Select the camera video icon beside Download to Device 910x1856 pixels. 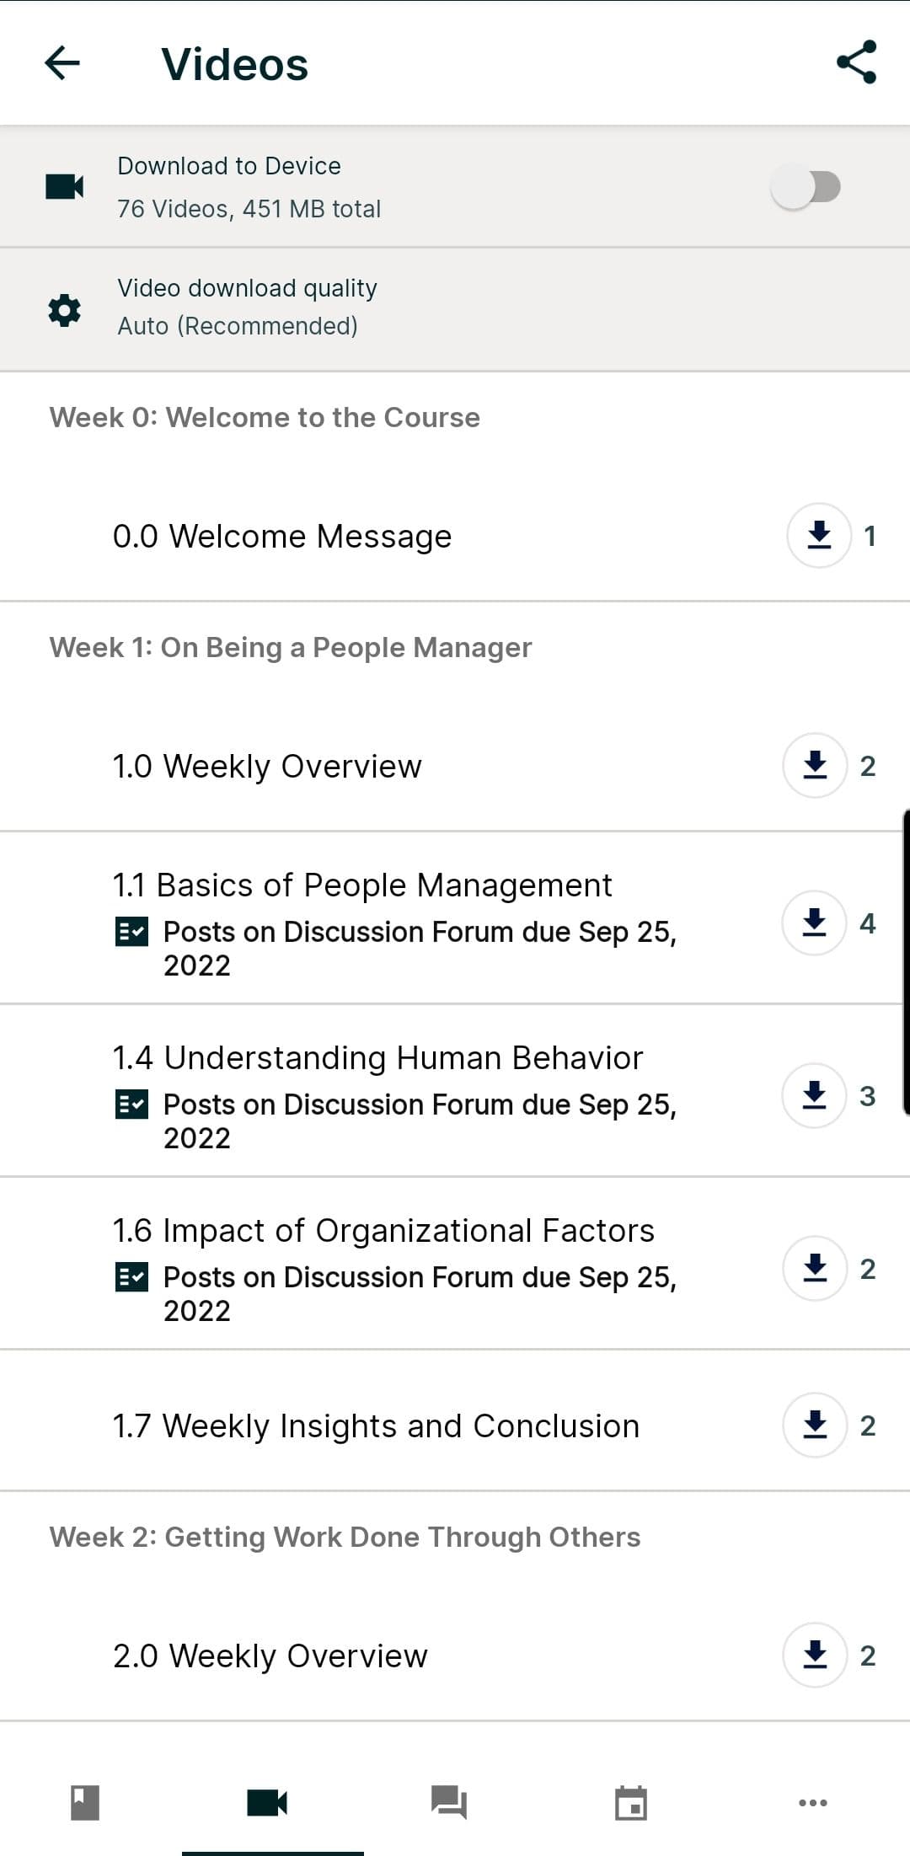[65, 186]
